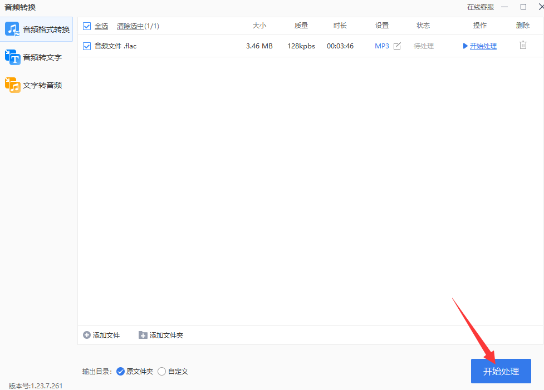Open the 音频转文字 sidebar icon
Image resolution: width=544 pixels, height=390 pixels.
[12, 57]
